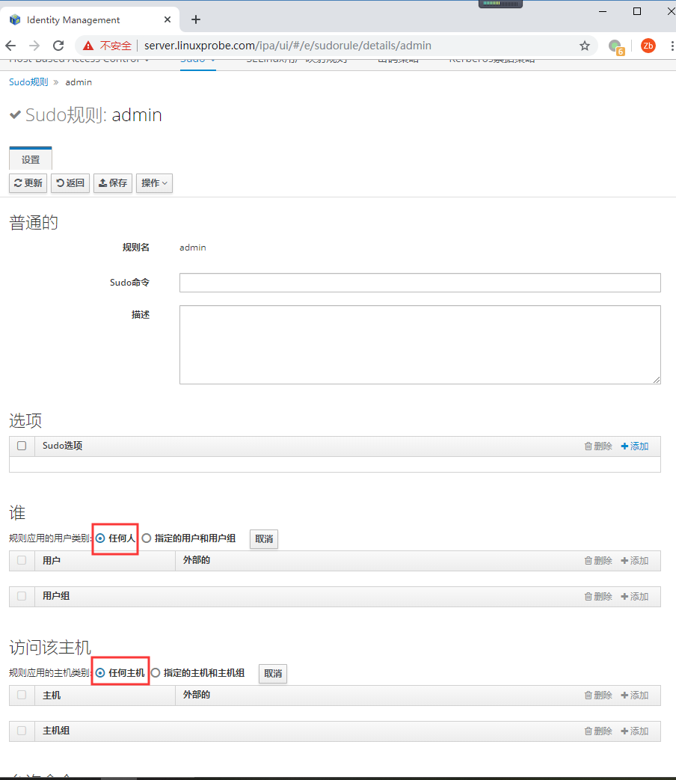Open the extension icon with badge 6
The height and width of the screenshot is (780, 676).
pyautogui.click(x=616, y=47)
